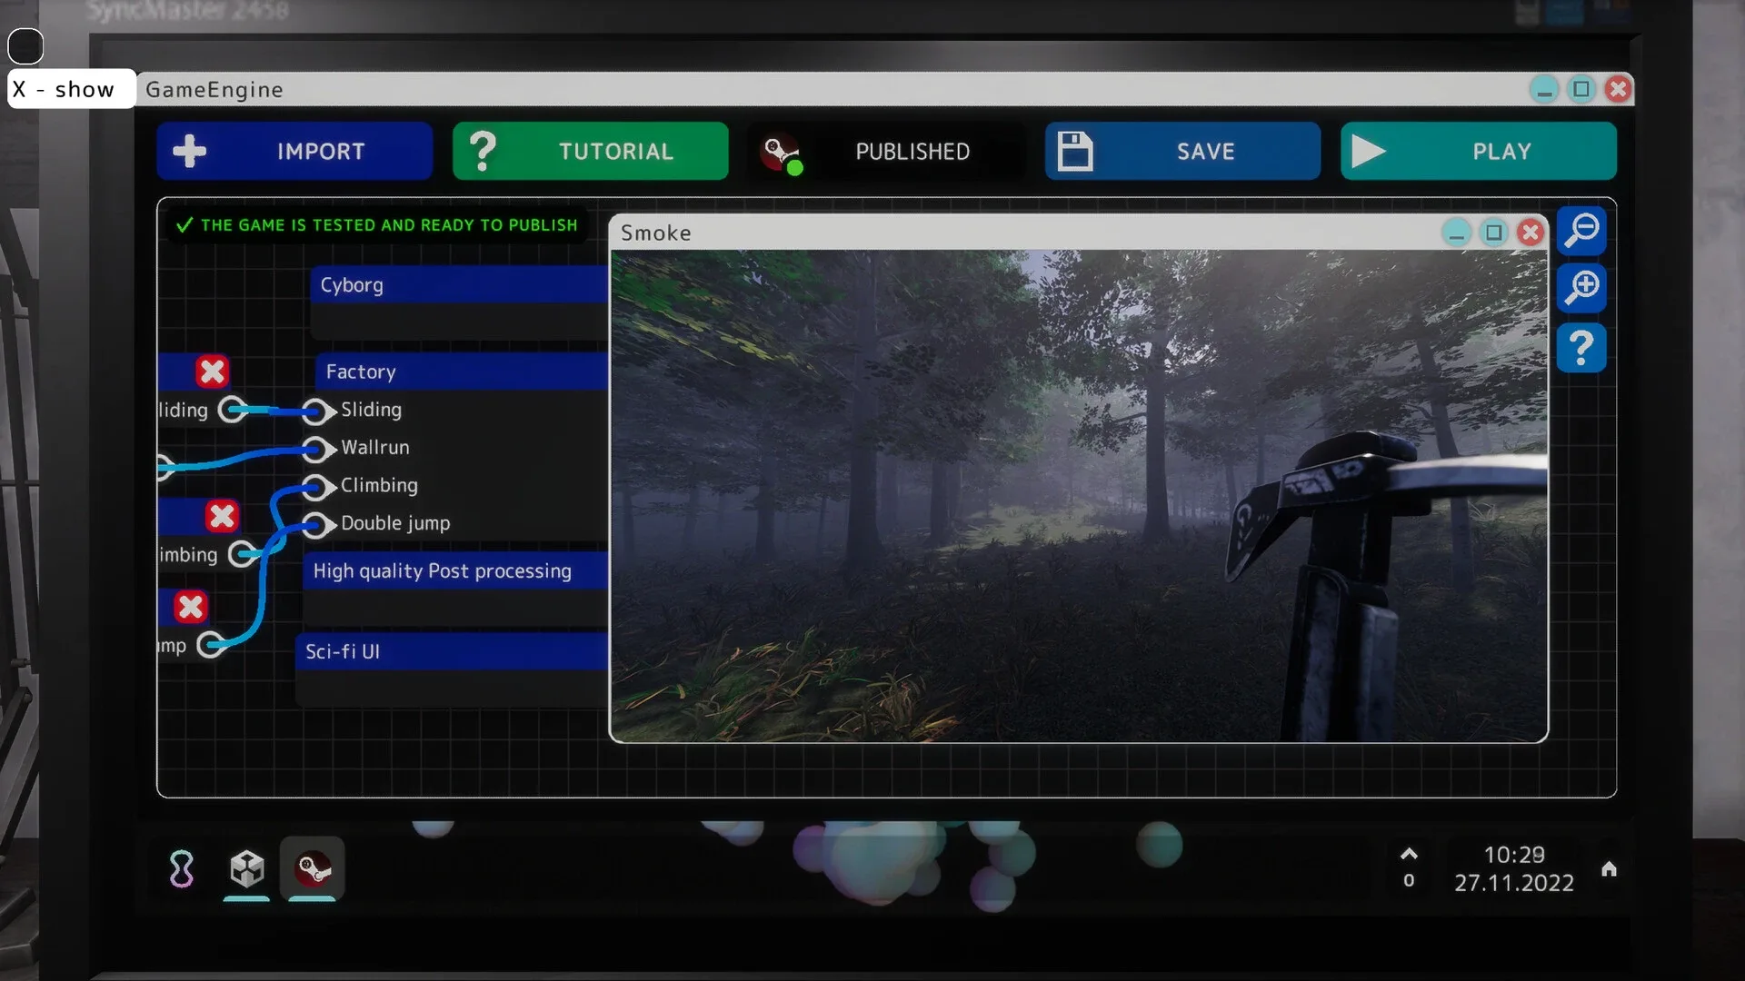Click the Wallrun input connector
Viewport: 1745px width, 981px height.
[315, 449]
